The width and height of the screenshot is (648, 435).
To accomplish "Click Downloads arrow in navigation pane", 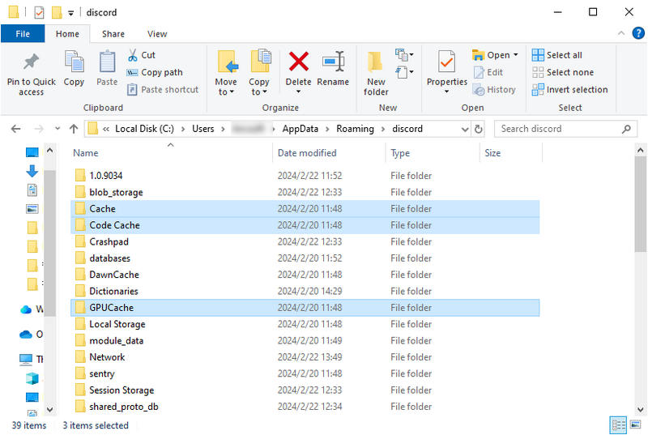I will pyautogui.click(x=32, y=171).
